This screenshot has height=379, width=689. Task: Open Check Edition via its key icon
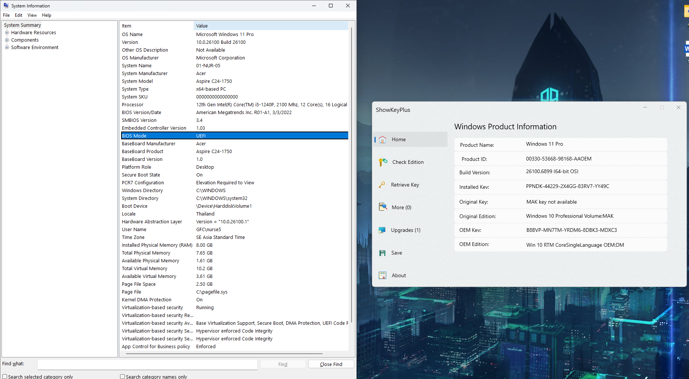382,162
